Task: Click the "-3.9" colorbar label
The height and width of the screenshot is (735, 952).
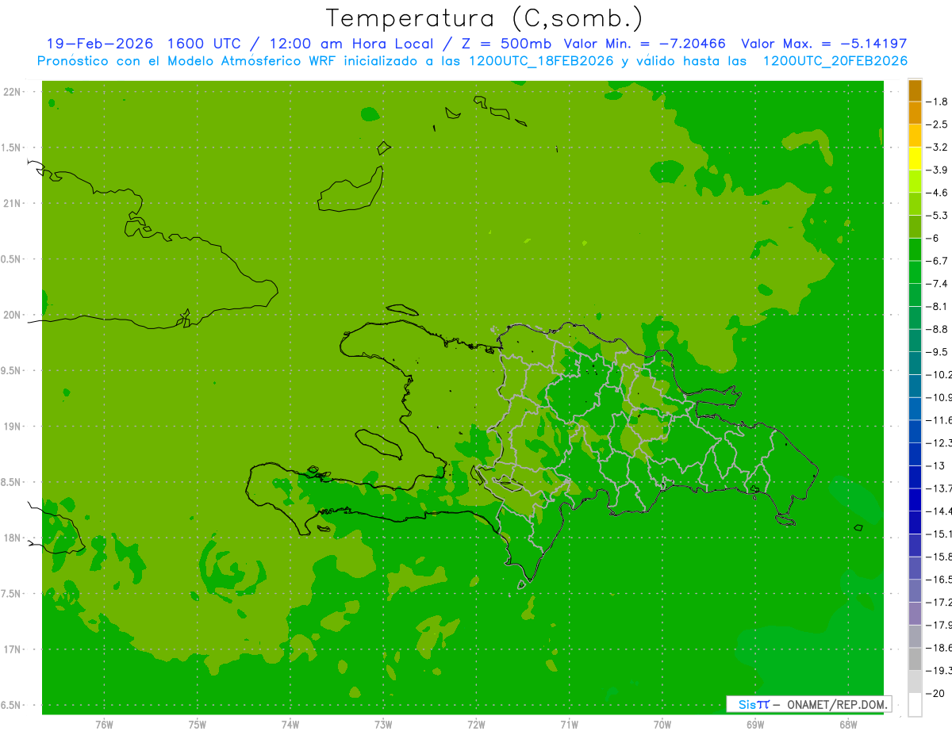Action: (937, 170)
